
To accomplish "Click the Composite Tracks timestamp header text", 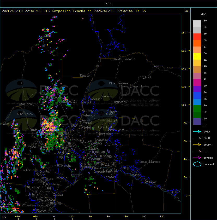I will pos(74,11).
